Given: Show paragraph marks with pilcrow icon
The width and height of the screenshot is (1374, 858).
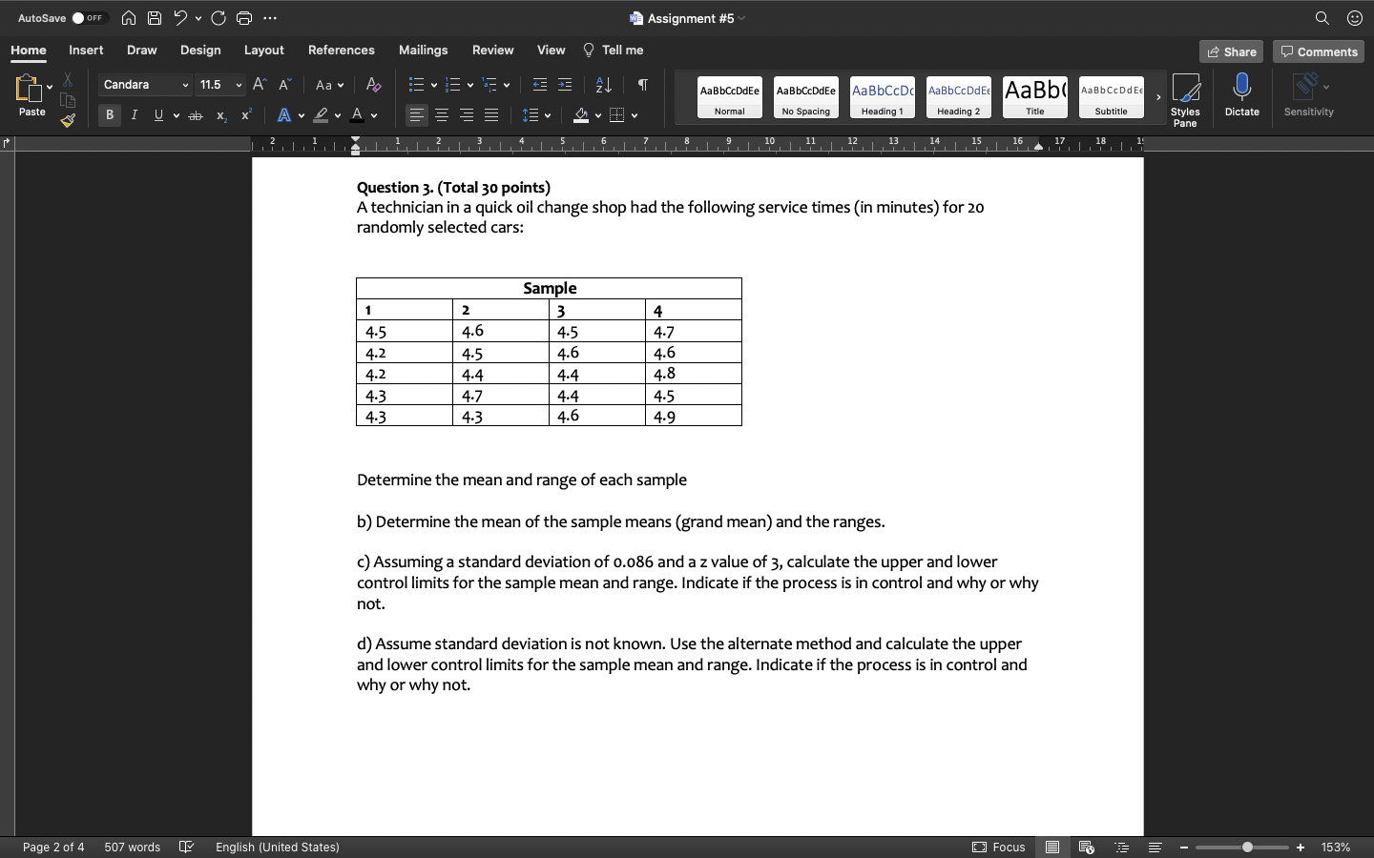Looking at the screenshot, I should (x=643, y=85).
